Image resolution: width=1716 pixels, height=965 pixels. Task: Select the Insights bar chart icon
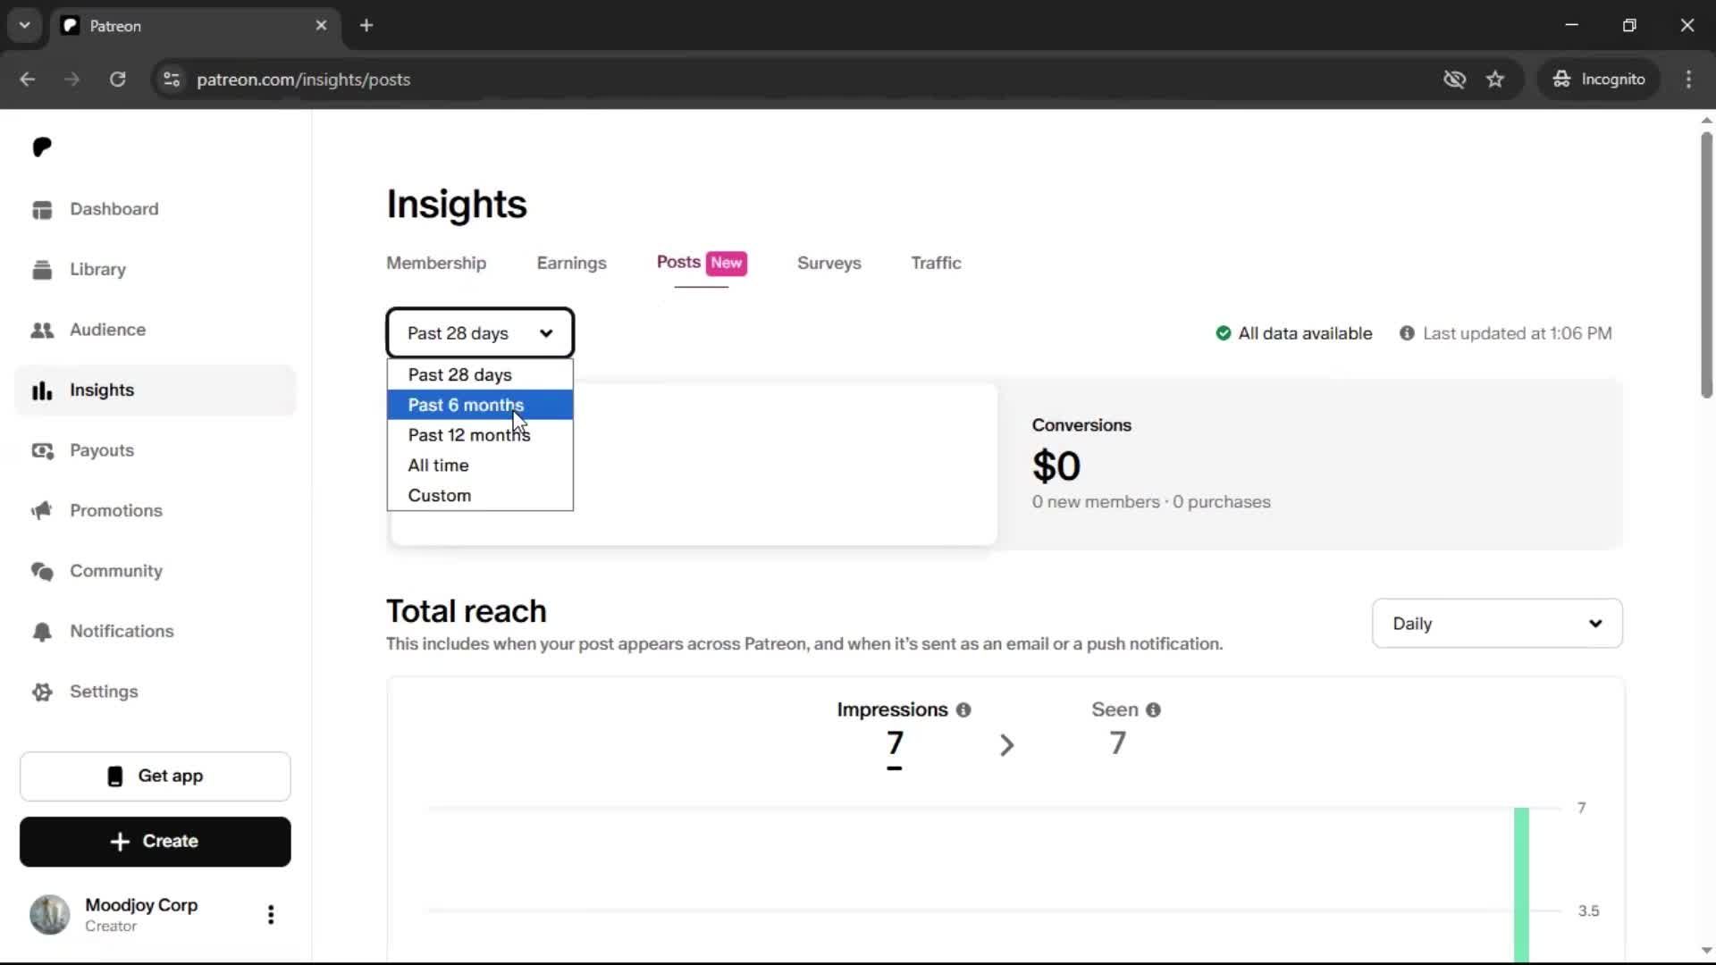[42, 390]
